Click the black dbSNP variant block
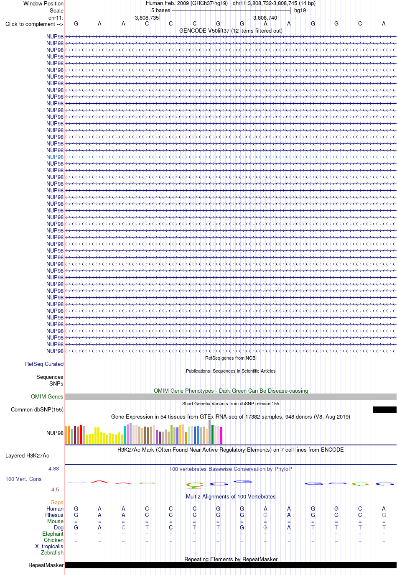This screenshot has height=575, width=397. (x=384, y=409)
